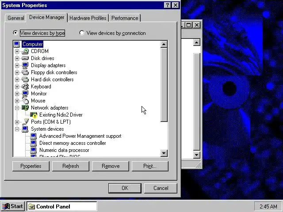Screen dimensions: 283x212
Task: Expand the Keyboard branch
Action: point(17,87)
